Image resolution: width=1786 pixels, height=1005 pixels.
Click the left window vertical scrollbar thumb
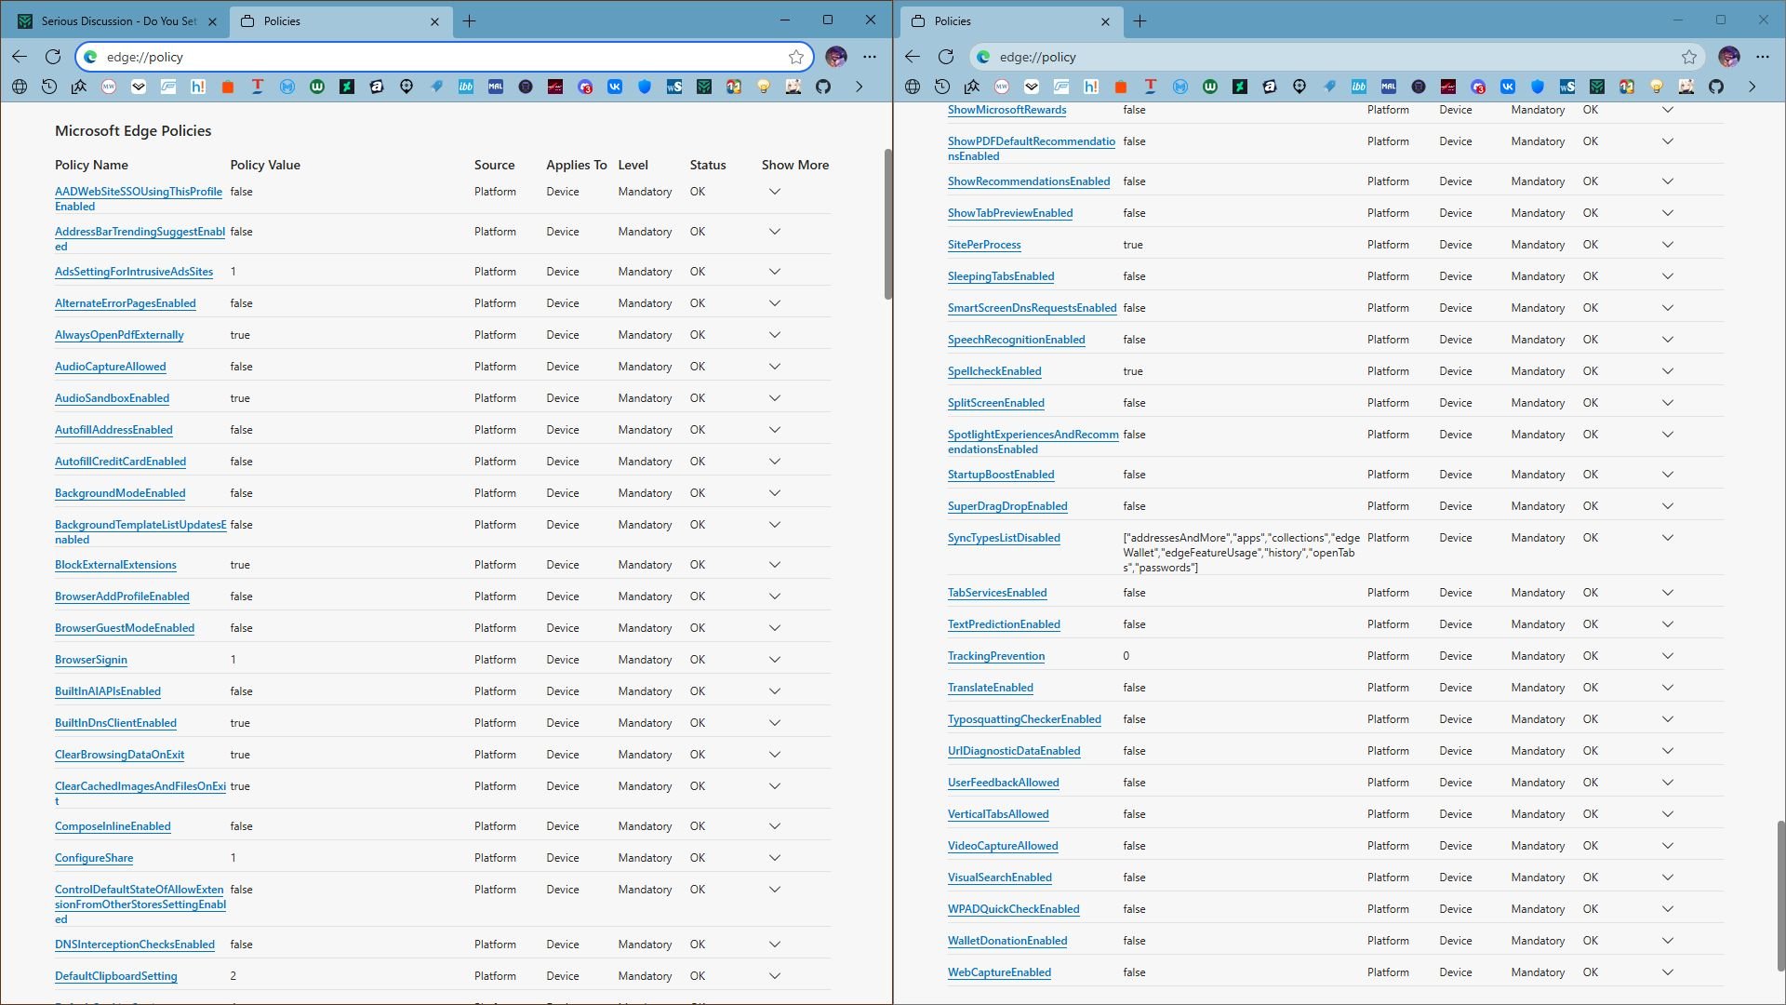coord(888,223)
